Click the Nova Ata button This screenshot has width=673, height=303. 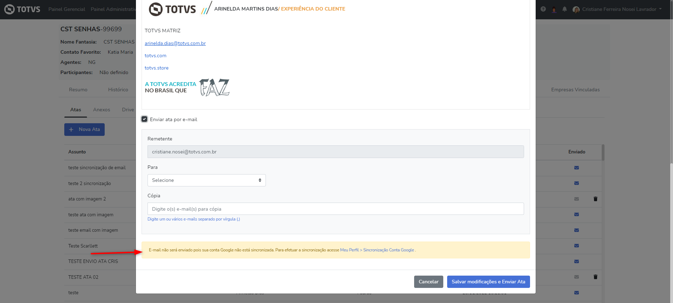click(84, 130)
